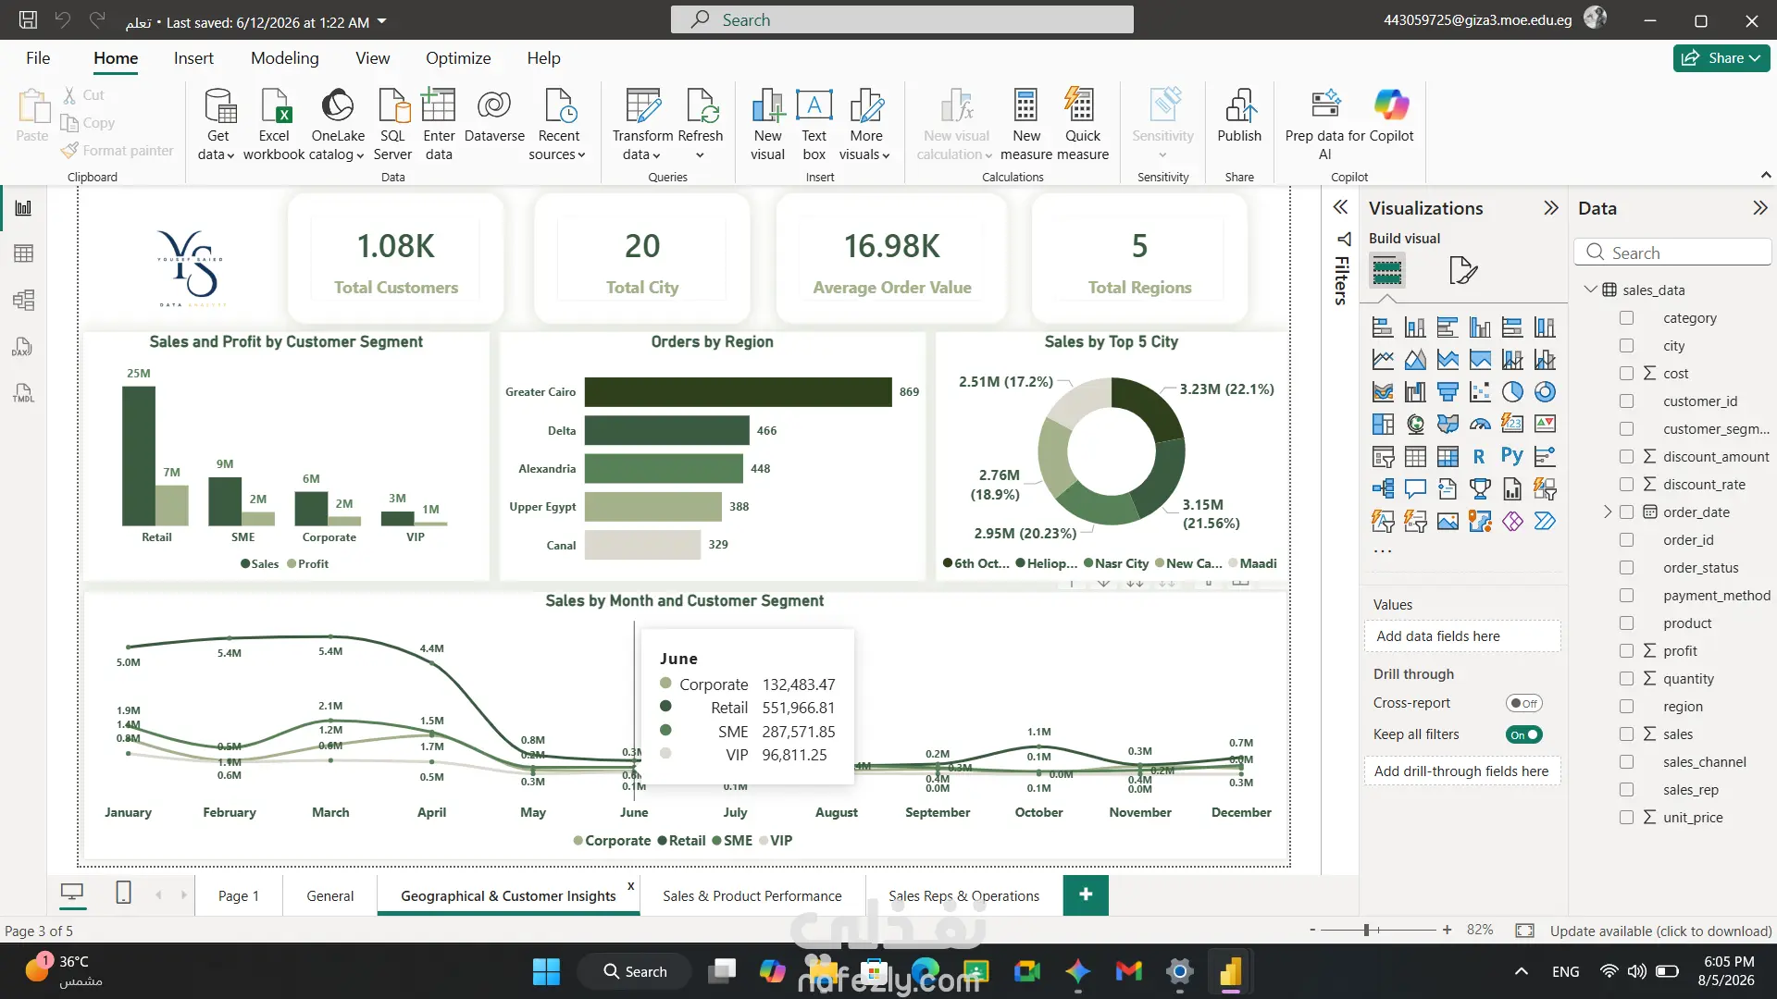The height and width of the screenshot is (999, 1777).
Task: Add a new report page
Action: 1086,894
